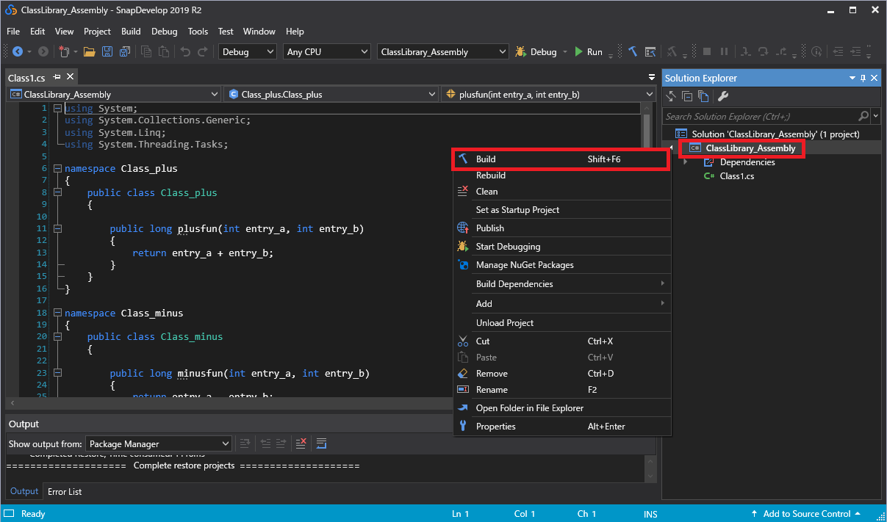Screen dimensions: 887x522
Task: Toggle pin on Class1.cs tab
Action: coord(57,77)
